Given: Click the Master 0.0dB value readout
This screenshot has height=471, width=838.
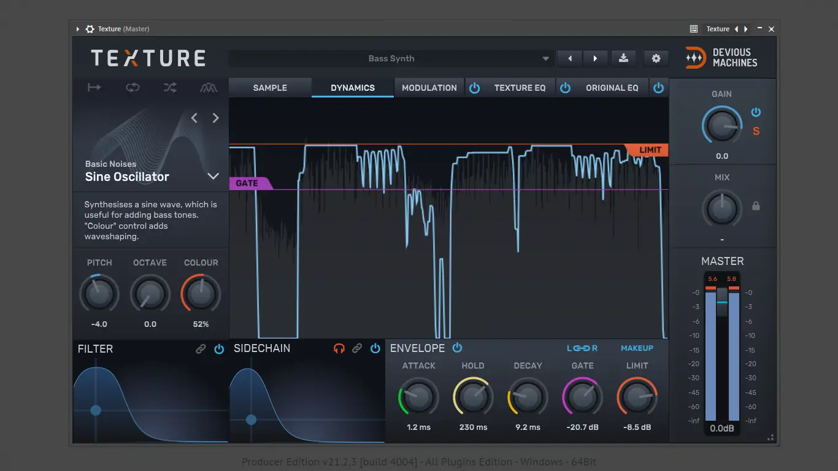Looking at the screenshot, I should coord(722,429).
